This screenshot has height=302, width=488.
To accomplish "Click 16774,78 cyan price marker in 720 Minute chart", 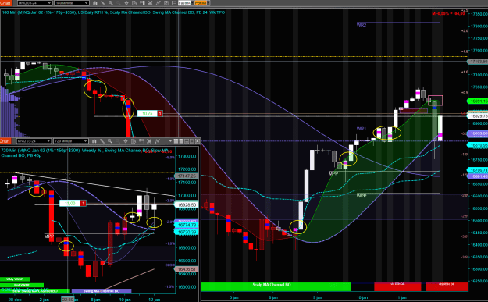I will (187, 225).
